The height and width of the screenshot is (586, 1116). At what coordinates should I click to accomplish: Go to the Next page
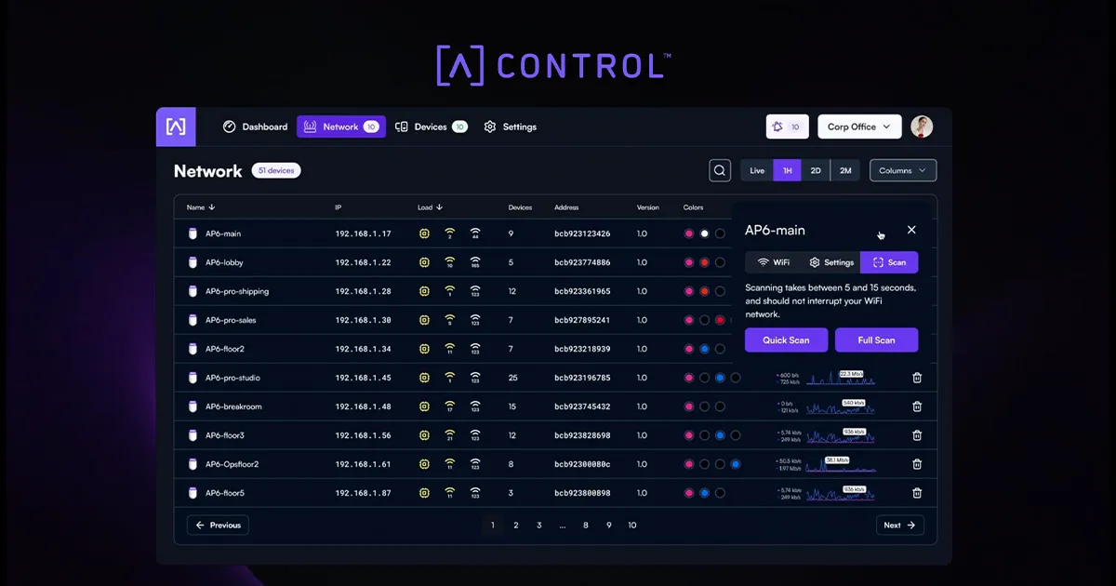(900, 526)
